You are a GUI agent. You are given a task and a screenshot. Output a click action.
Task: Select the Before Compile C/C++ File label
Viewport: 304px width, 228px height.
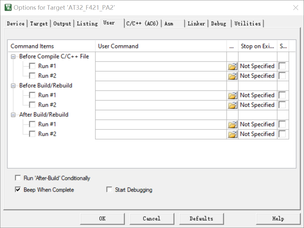click(x=54, y=56)
